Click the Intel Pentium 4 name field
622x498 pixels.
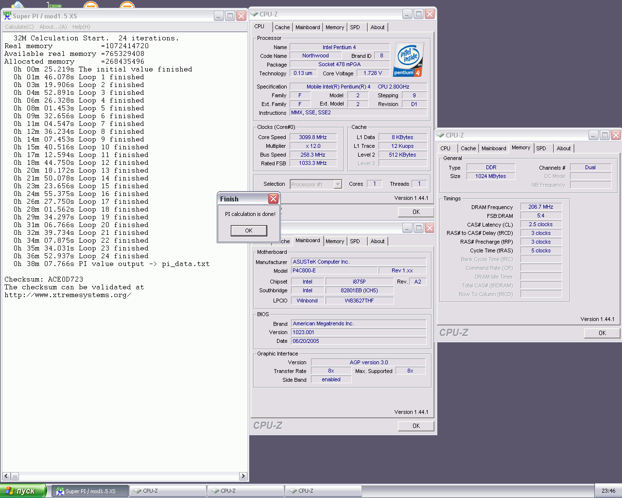click(x=339, y=47)
